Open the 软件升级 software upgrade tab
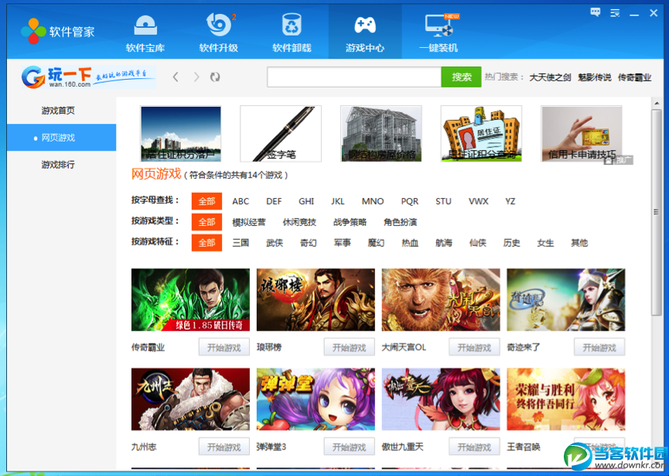This screenshot has width=669, height=476. click(218, 33)
